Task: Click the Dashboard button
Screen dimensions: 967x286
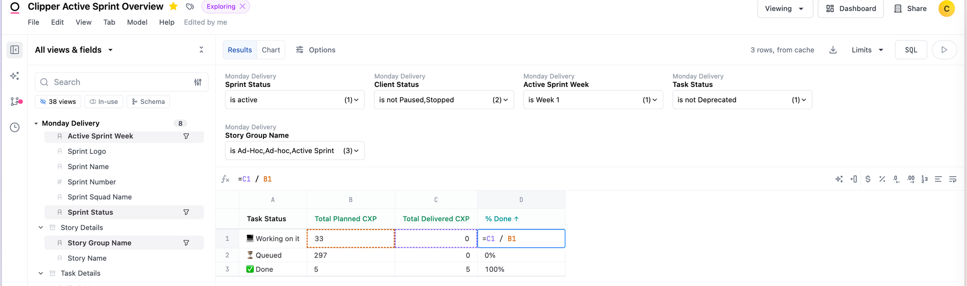Action: pos(850,9)
